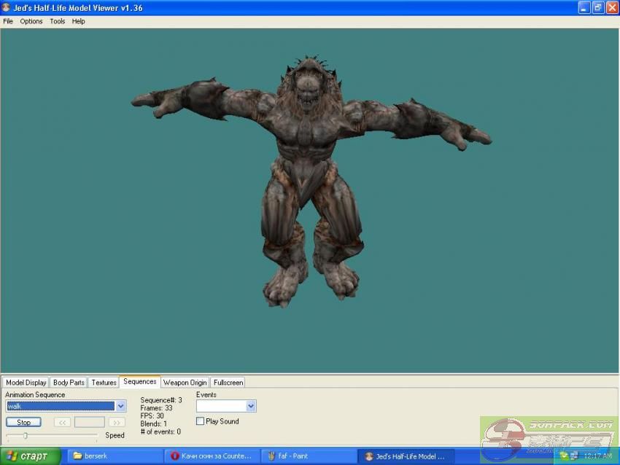Viewport: 620px width, 465px height.
Task: Click the frame number input field
Action: point(90,422)
